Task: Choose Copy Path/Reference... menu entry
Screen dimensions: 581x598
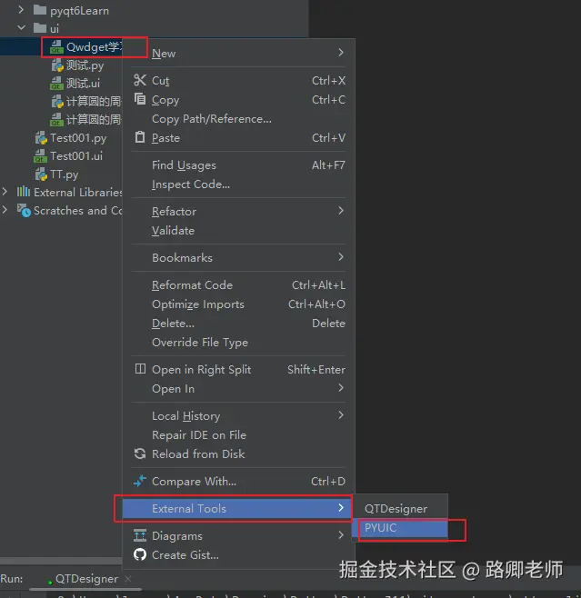Action: (x=238, y=119)
